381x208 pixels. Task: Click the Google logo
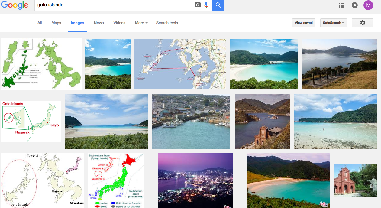point(15,5)
